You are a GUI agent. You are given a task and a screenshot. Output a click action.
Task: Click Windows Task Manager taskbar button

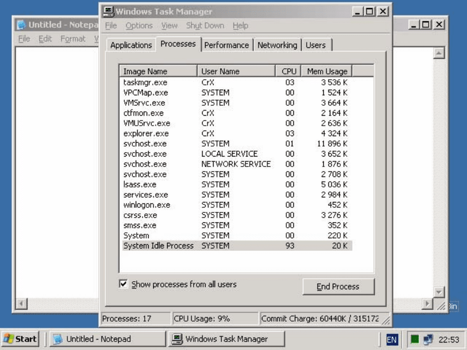[227, 339]
